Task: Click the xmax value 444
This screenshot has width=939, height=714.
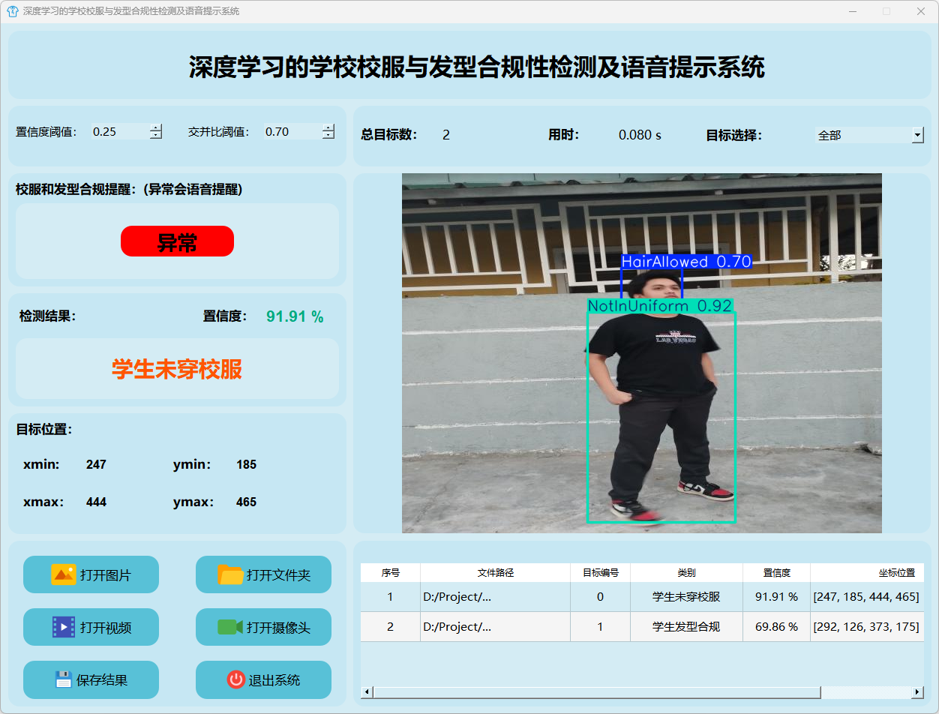Action: pos(96,502)
